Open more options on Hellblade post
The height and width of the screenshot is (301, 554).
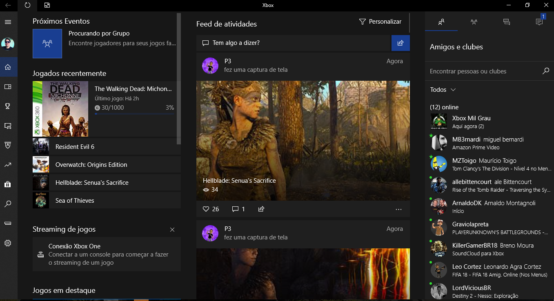tap(399, 209)
